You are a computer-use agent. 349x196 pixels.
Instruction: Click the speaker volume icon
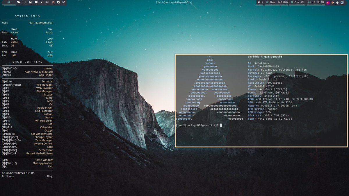click(x=259, y=2)
